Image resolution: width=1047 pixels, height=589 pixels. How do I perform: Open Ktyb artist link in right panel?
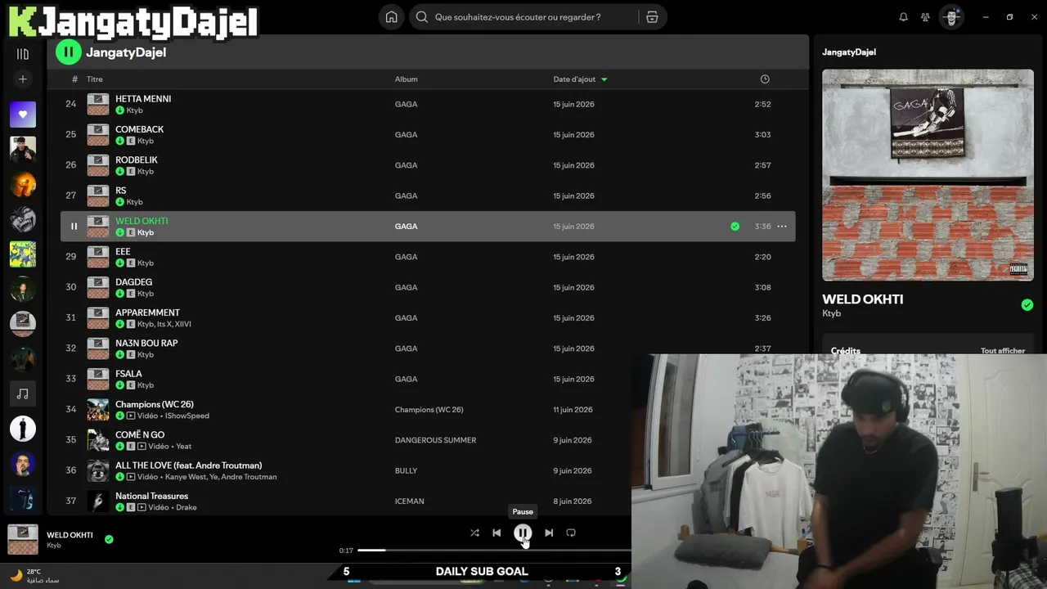[831, 313]
